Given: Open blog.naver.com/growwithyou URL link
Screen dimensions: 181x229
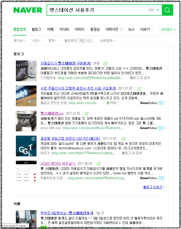Looking at the screenshot, I should coord(93,128).
